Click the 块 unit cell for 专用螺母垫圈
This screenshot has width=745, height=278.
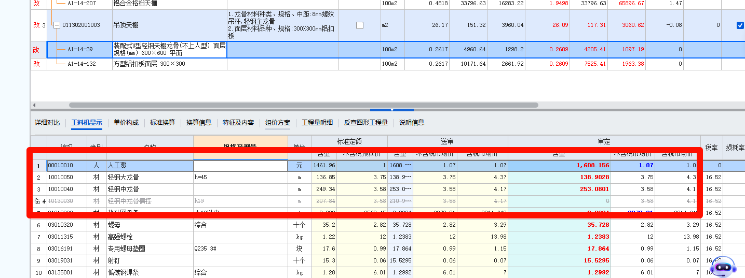point(300,248)
